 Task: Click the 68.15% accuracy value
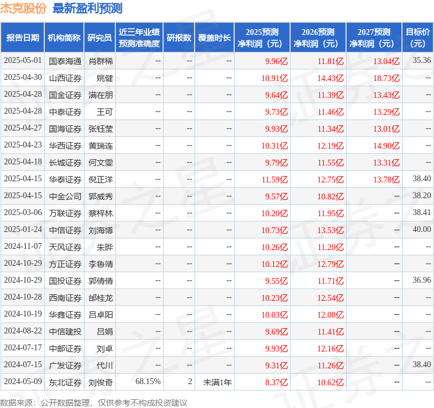click(x=148, y=381)
